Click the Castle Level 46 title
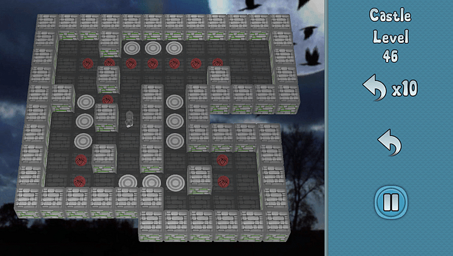The width and height of the screenshot is (453, 256). pyautogui.click(x=390, y=35)
